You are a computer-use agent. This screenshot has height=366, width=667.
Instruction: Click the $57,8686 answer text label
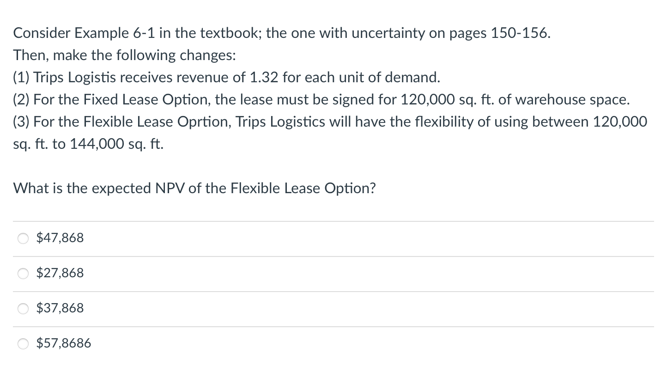pyautogui.click(x=64, y=343)
